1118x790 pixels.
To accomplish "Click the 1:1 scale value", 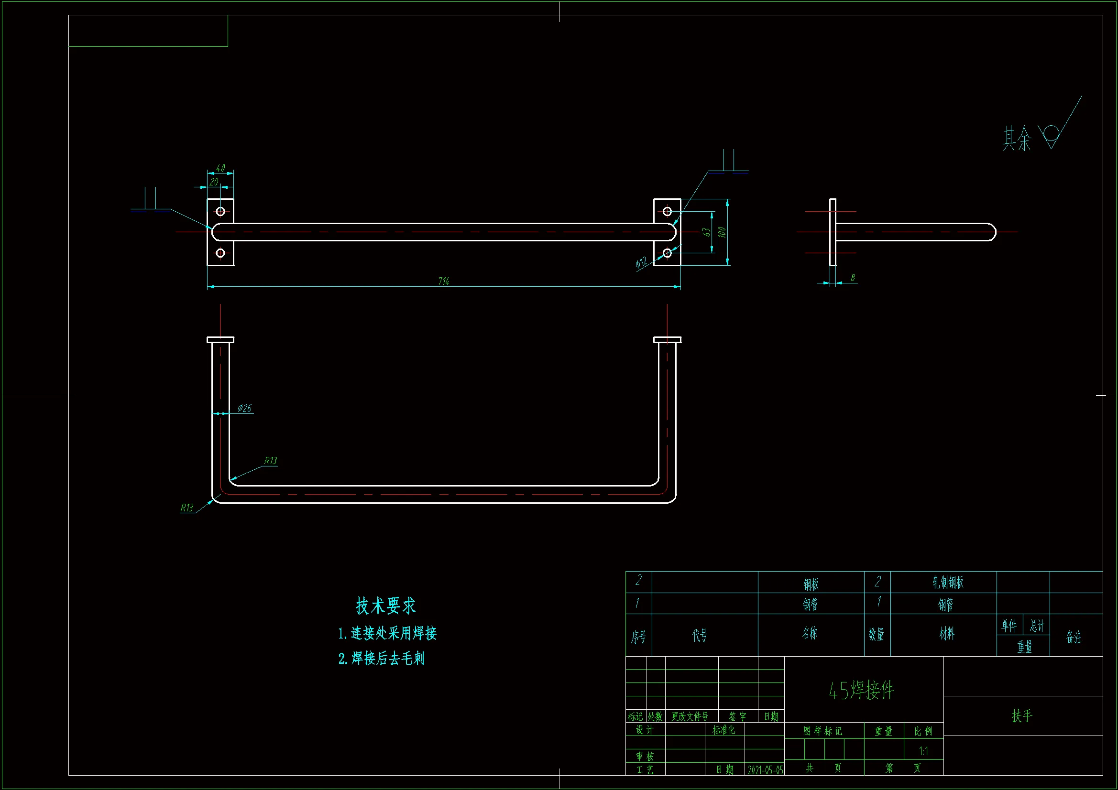I will tap(923, 751).
